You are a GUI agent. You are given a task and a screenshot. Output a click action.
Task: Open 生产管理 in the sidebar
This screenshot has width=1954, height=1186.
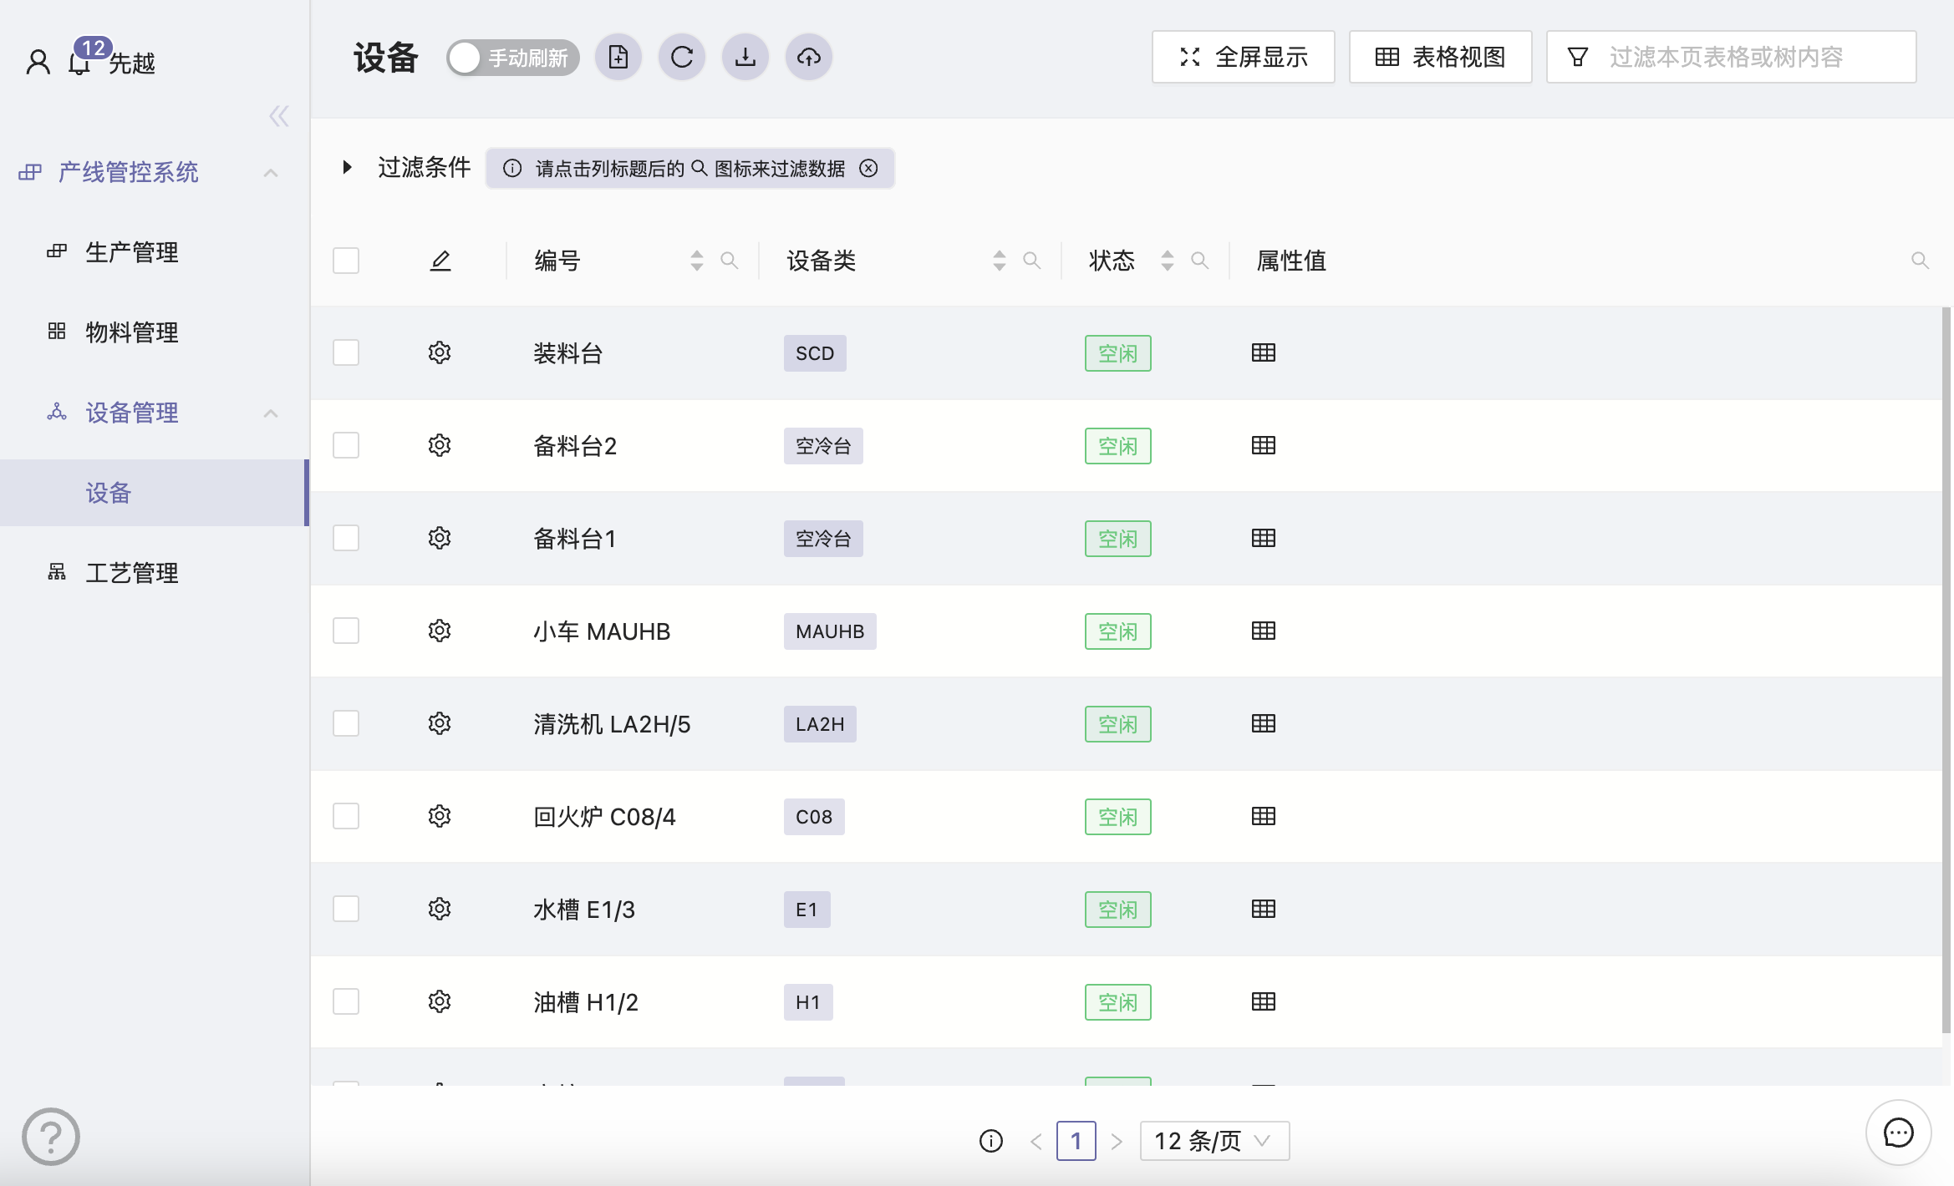click(x=132, y=252)
